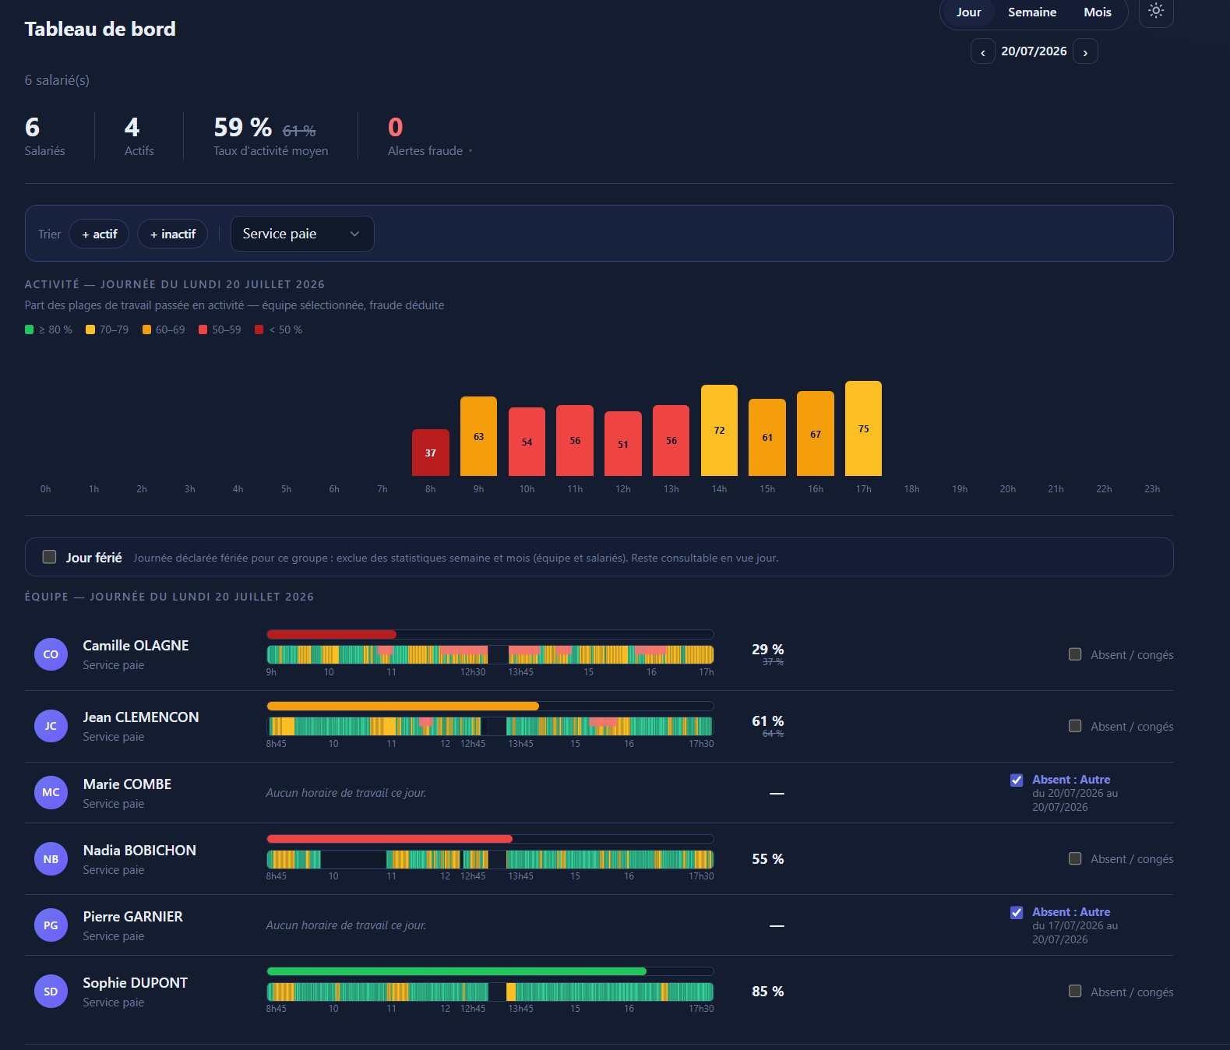Click Jean CLEMENCON's 61 % value
The width and height of the screenshot is (1230, 1050).
pos(768,721)
